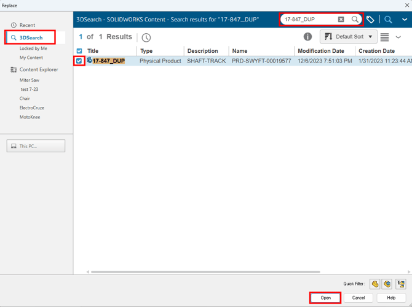Open the Recent section
The image size is (412, 307).
click(27, 25)
